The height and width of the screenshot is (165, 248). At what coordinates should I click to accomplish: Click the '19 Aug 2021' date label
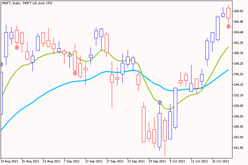pos(9,161)
